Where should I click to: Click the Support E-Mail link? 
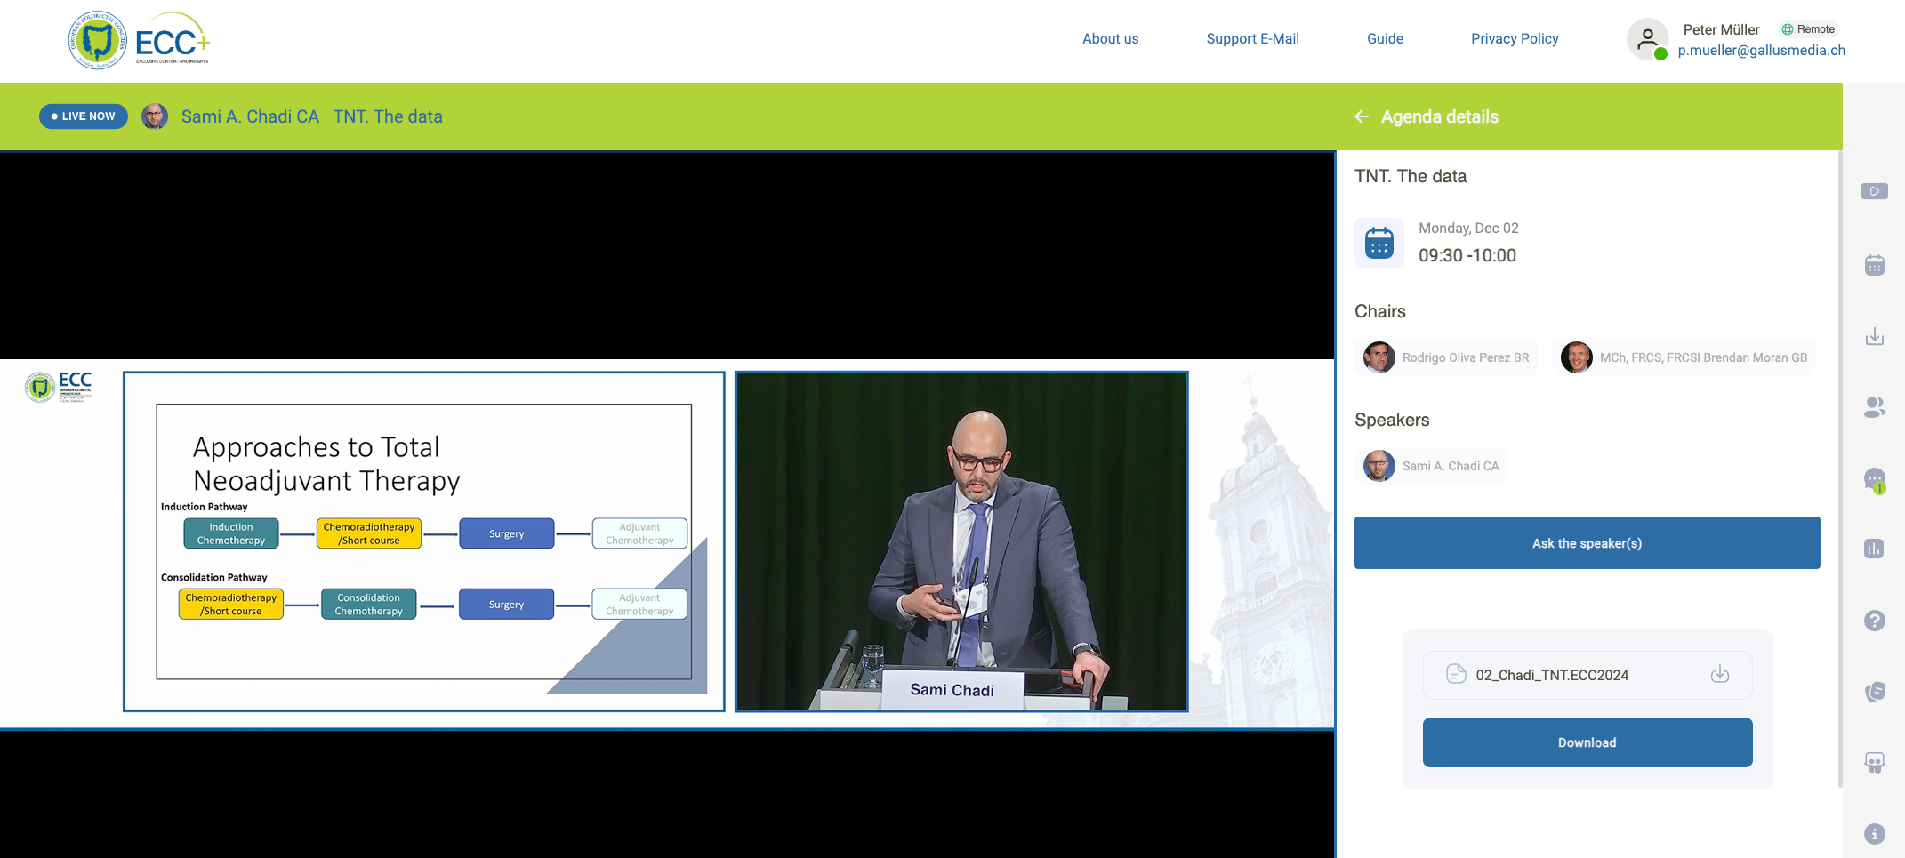click(x=1252, y=39)
